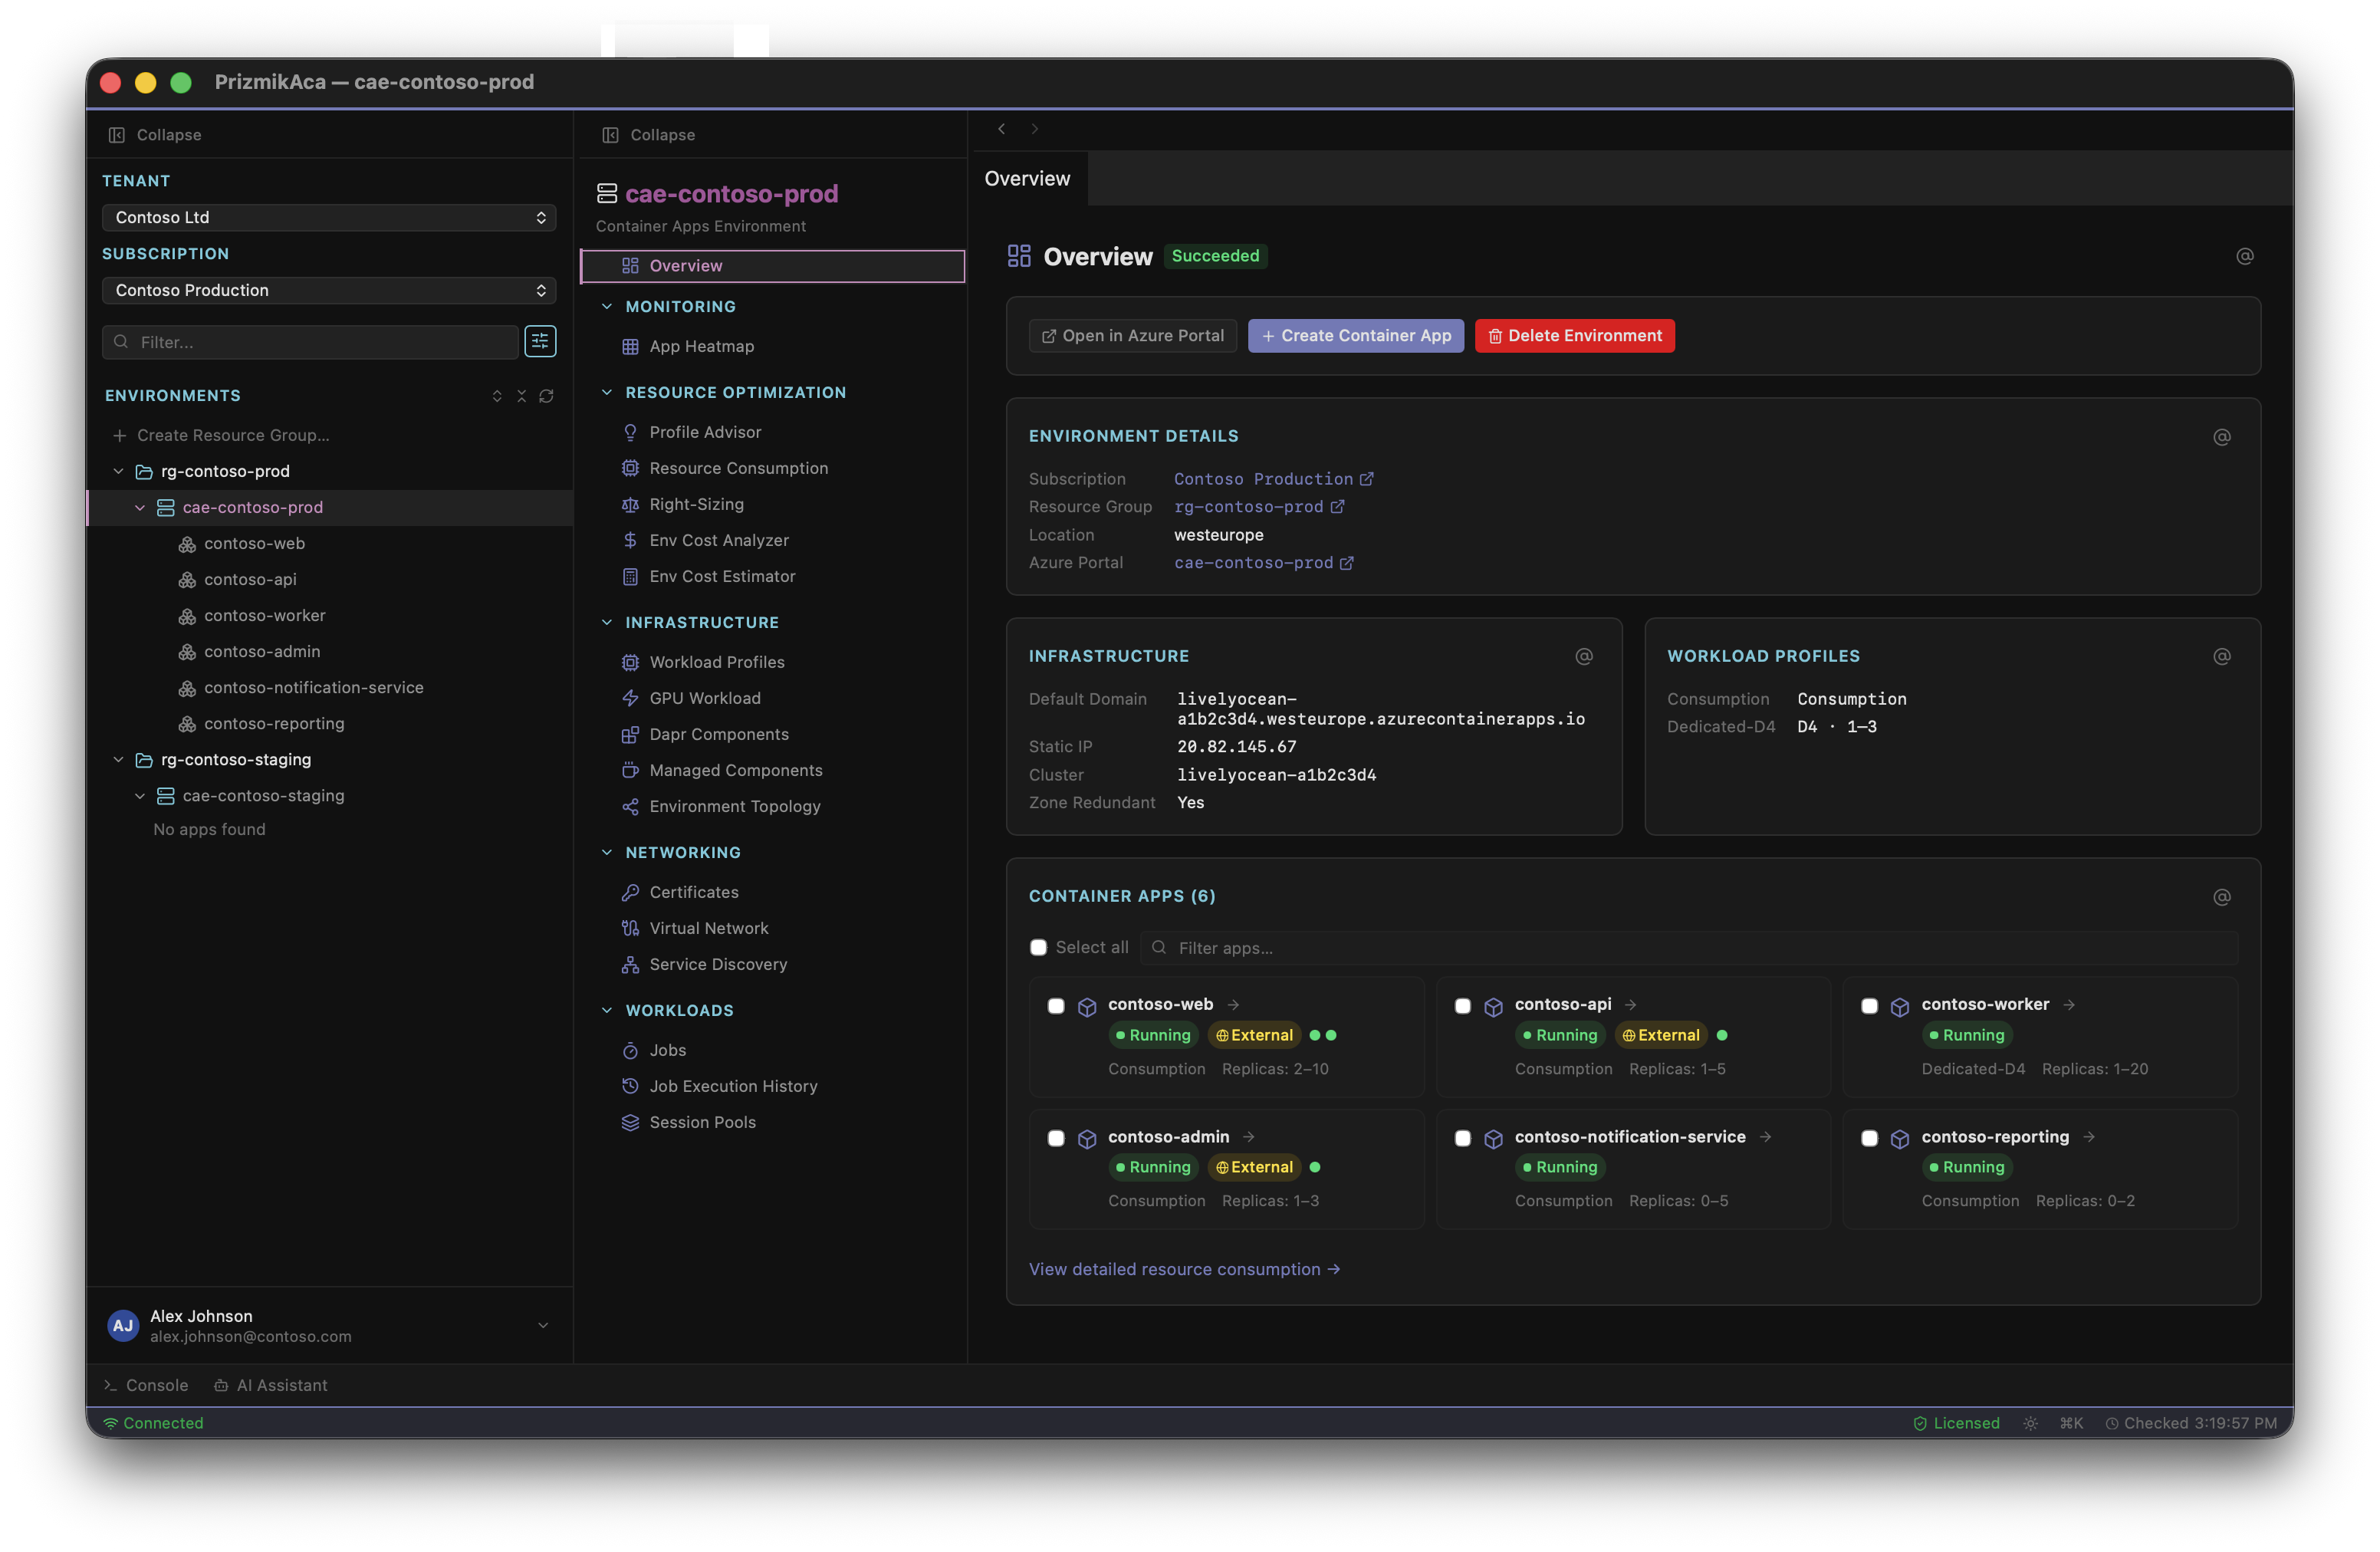2380x1552 pixels.
Task: Select contoso-worker in the environments tree
Action: (264, 616)
